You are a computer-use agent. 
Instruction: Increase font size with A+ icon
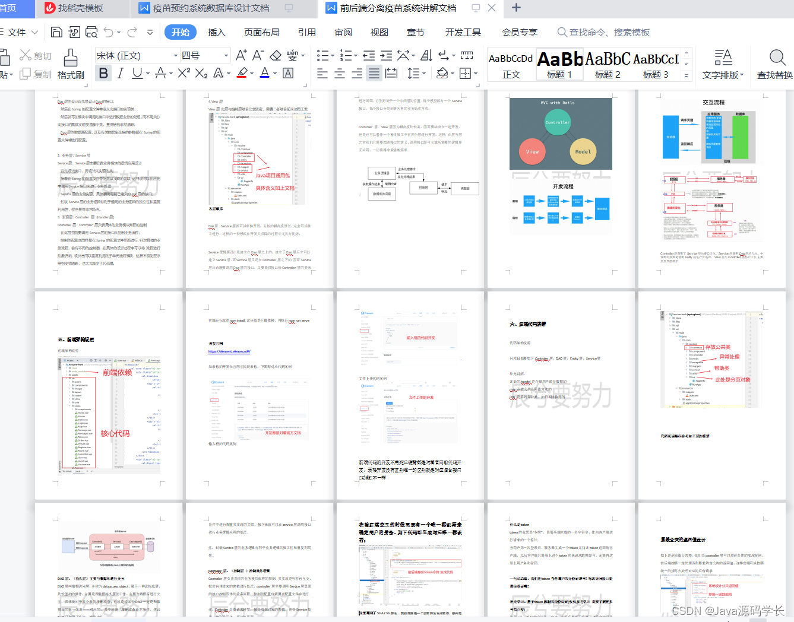coord(241,55)
